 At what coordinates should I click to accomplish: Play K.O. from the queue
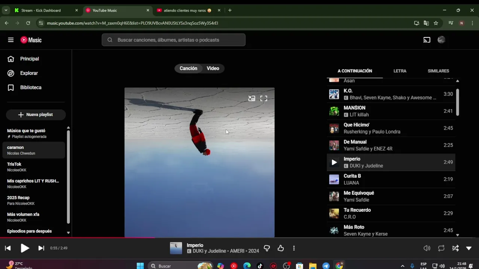tap(391, 94)
